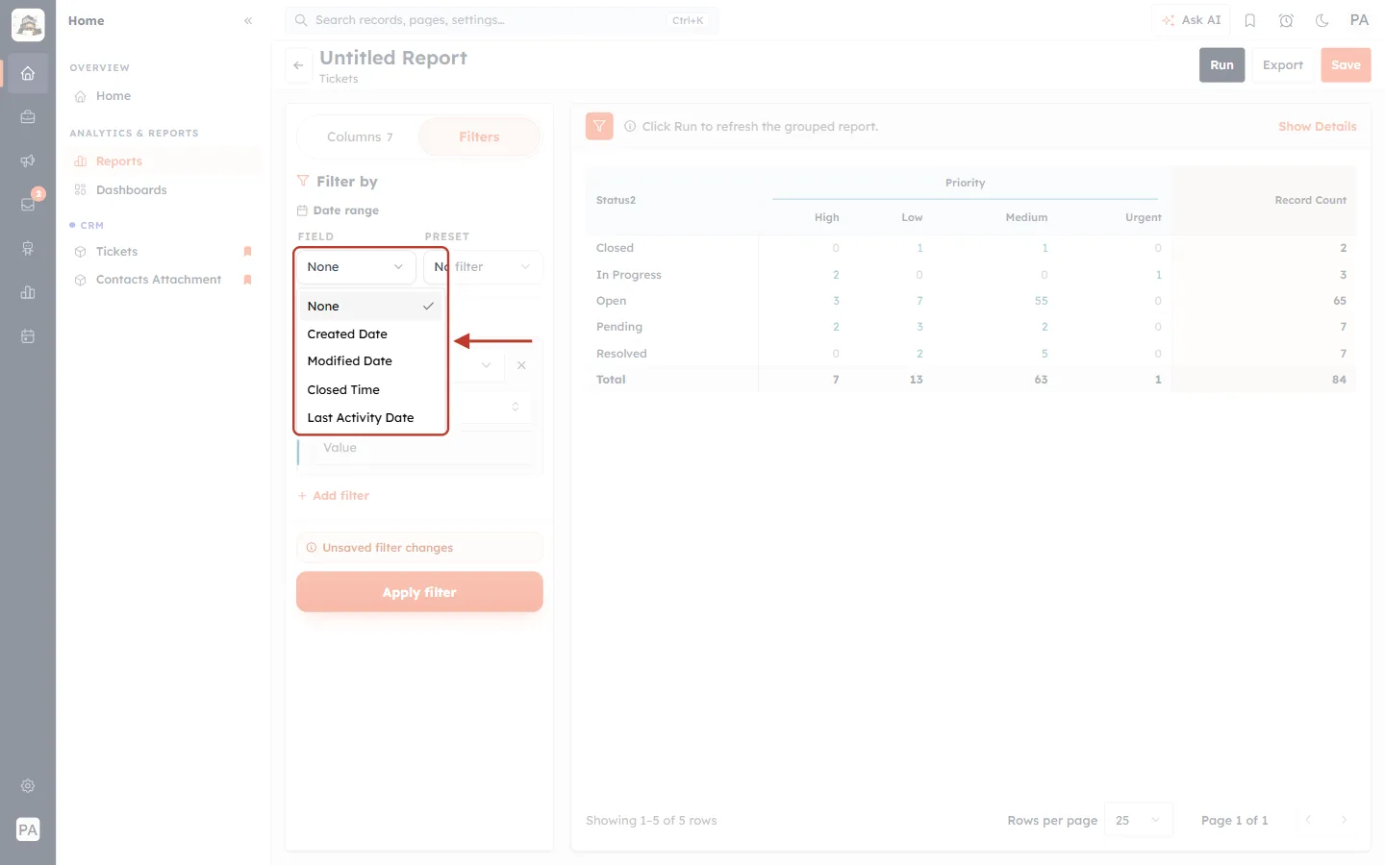Select Created Date option
This screenshot has height=865, width=1385.
tap(370, 334)
